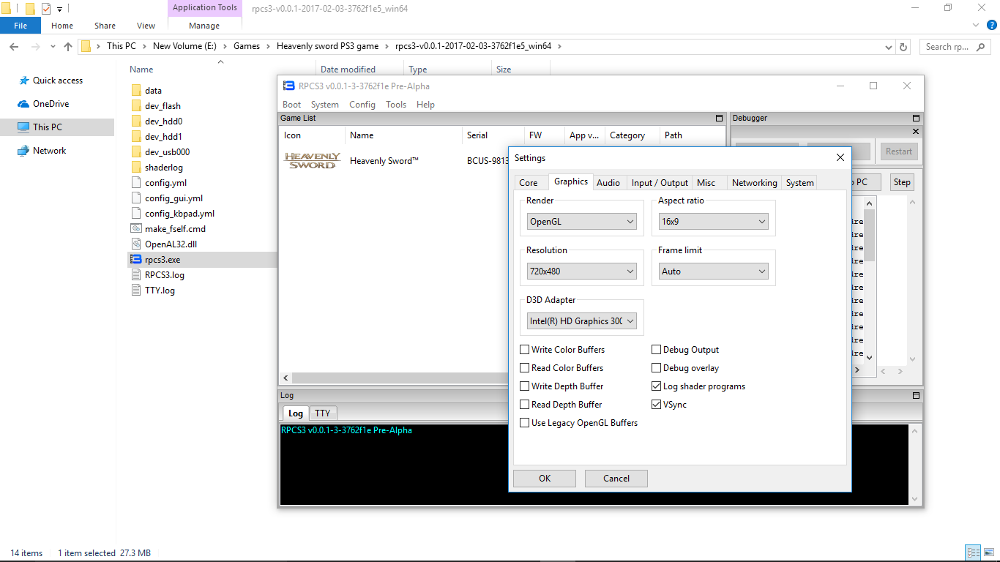Open the dev_flash folder icon
The width and height of the screenshot is (1000, 562).
click(x=135, y=106)
